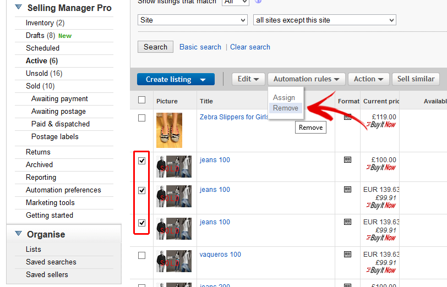
Task: Check the vaqueros 100 row checkbox
Action: pos(142,255)
